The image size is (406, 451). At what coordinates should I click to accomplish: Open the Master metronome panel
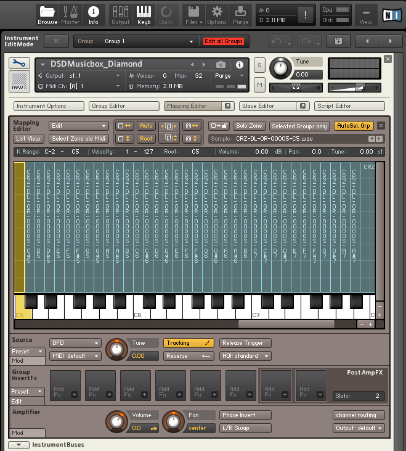(x=70, y=15)
